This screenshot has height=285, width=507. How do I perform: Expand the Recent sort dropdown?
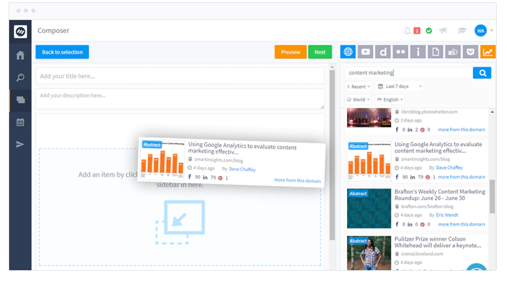pos(358,87)
